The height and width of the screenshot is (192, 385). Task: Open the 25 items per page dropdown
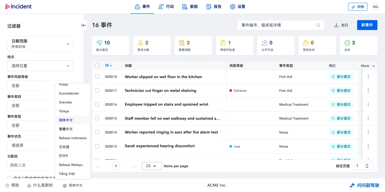(x=151, y=166)
